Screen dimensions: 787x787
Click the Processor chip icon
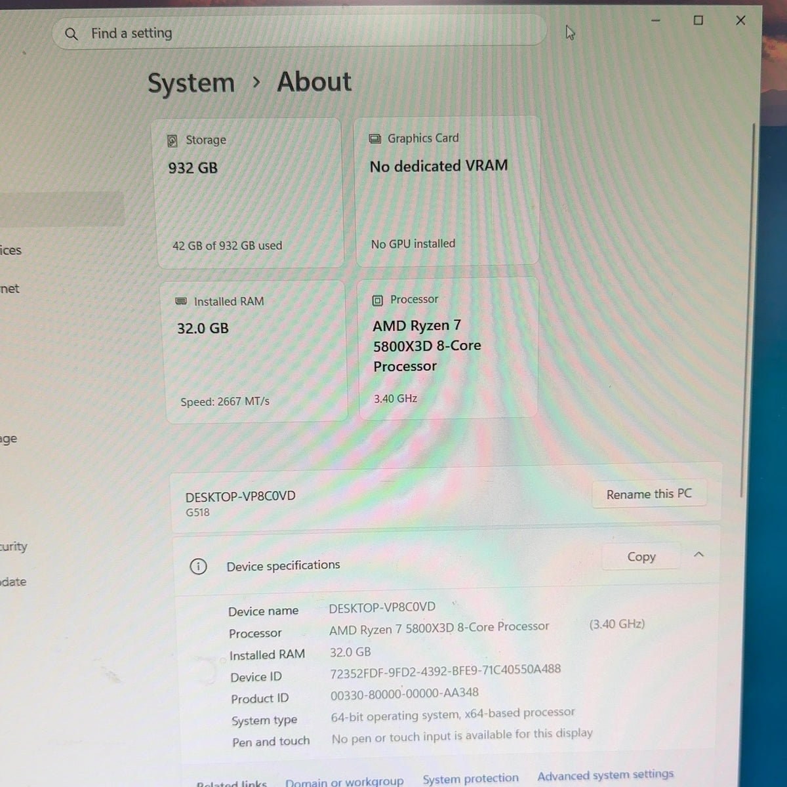pyautogui.click(x=378, y=300)
